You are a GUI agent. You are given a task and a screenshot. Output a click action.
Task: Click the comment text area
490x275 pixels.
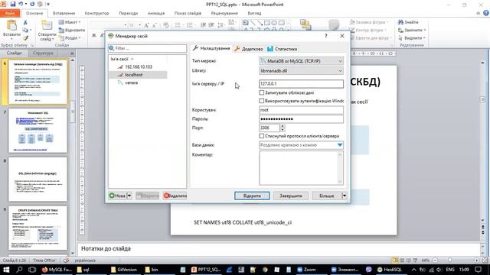301,168
